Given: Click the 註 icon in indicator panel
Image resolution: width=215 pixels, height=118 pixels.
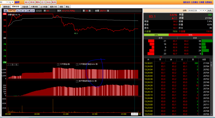Looking at the screenshot, I should (x=16, y=64).
